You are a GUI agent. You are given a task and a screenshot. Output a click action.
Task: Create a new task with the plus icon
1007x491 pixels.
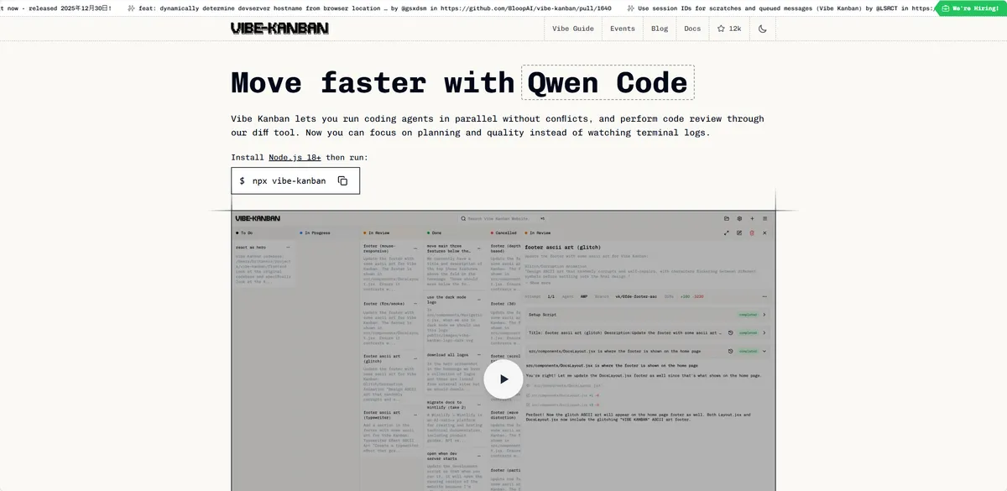coord(752,218)
